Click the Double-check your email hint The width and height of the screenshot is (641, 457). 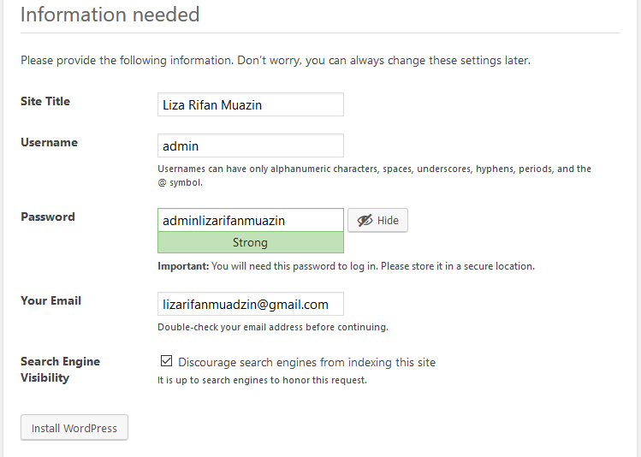point(273,327)
